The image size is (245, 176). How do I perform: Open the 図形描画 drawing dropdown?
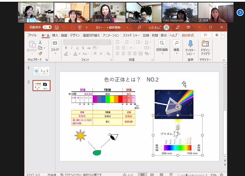162,47
